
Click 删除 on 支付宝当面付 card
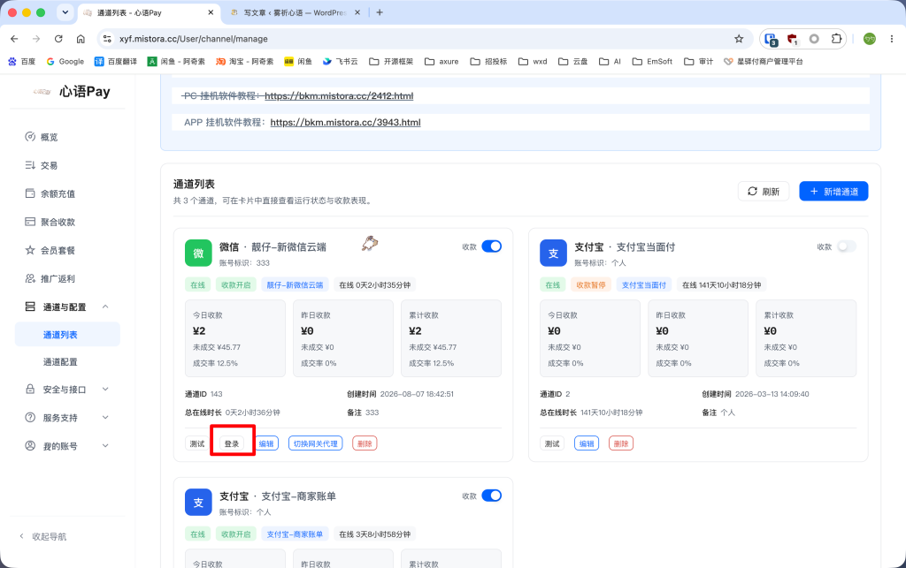(x=621, y=443)
